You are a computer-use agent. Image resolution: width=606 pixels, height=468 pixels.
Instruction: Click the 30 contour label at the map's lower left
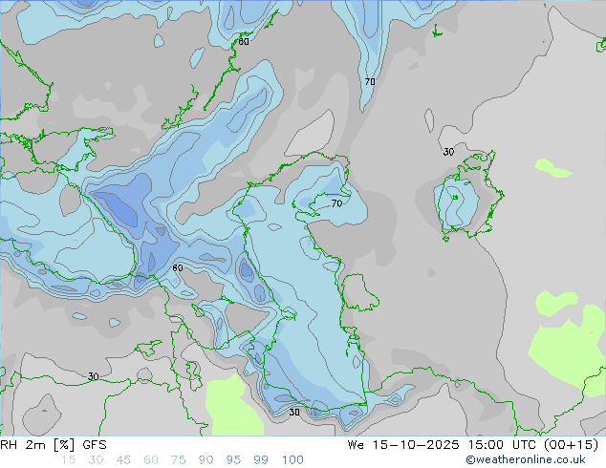click(x=93, y=376)
